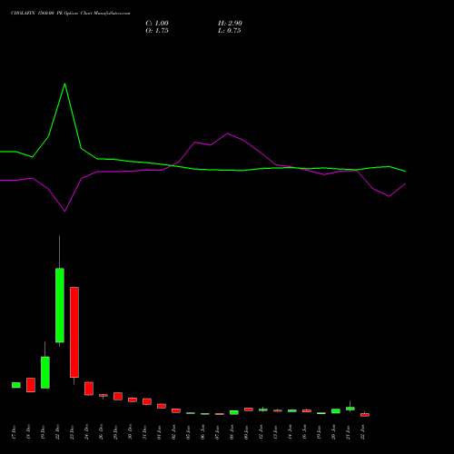The width and height of the screenshot is (454, 454).
Task: Select the small green candle above 17 Dec
Action: (x=16, y=385)
